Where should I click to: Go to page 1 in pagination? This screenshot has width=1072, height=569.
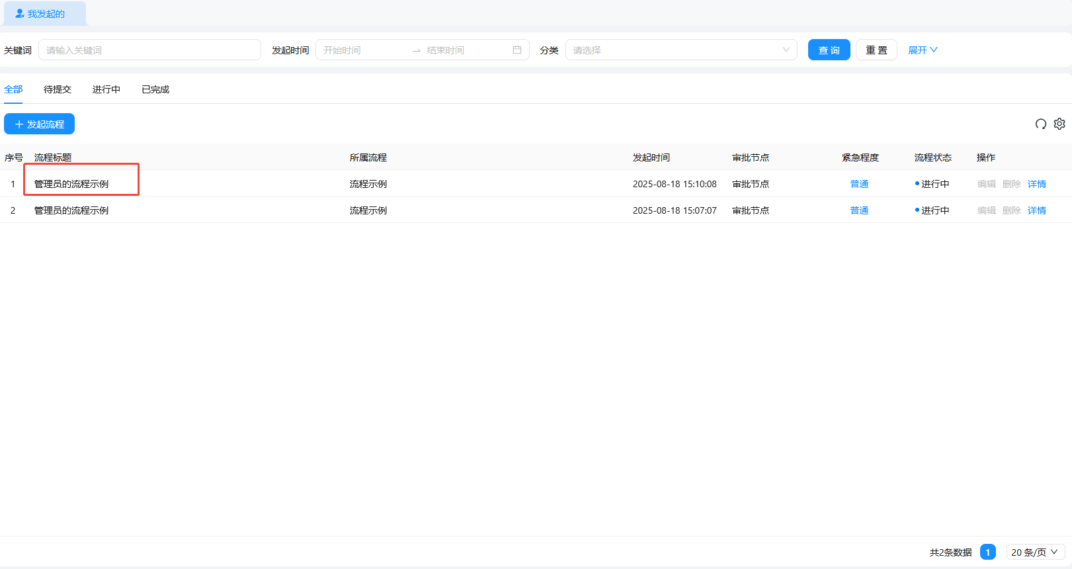tap(987, 552)
